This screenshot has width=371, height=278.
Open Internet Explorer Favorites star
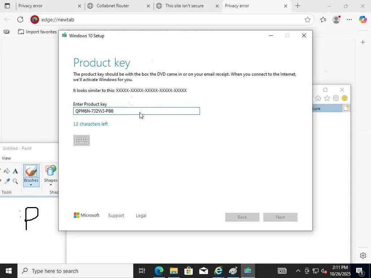[x=327, y=98]
